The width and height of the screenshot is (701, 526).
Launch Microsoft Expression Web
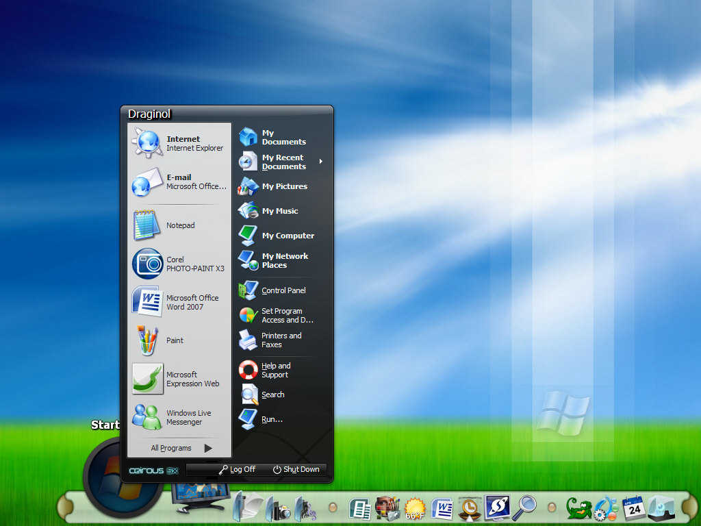(x=179, y=379)
